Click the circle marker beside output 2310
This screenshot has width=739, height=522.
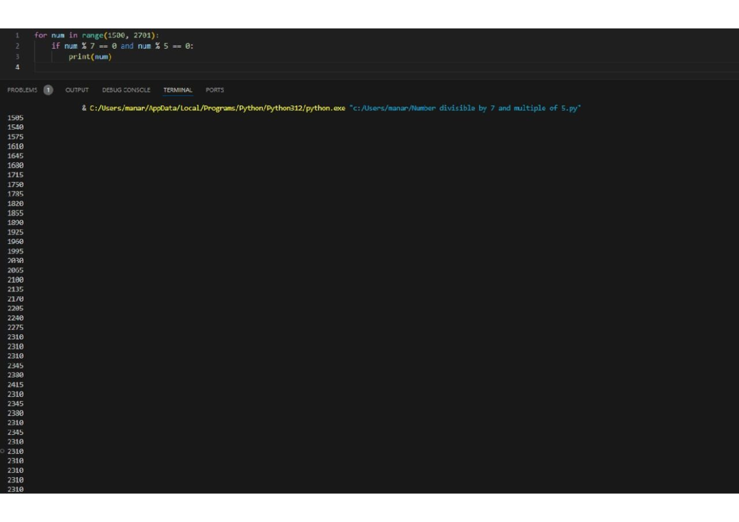click(x=2, y=451)
